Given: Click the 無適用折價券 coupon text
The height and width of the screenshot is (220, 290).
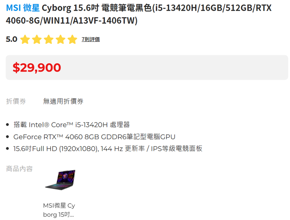Looking at the screenshot, I should tap(63, 101).
